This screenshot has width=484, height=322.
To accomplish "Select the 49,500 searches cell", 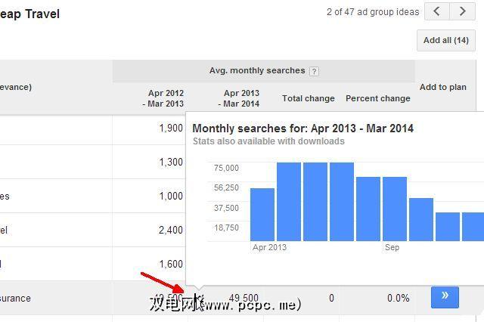I will tap(244, 298).
